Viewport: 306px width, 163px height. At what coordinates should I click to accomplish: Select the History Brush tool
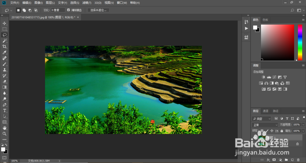point(4,76)
